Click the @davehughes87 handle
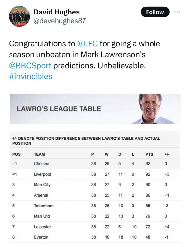The width and height of the screenshot is (190, 247). pyautogui.click(x=59, y=21)
